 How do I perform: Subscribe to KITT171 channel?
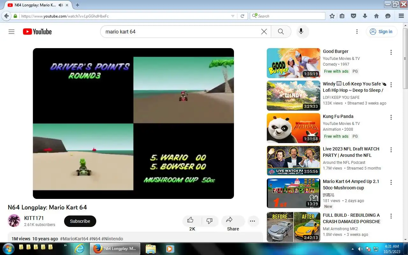80,221
